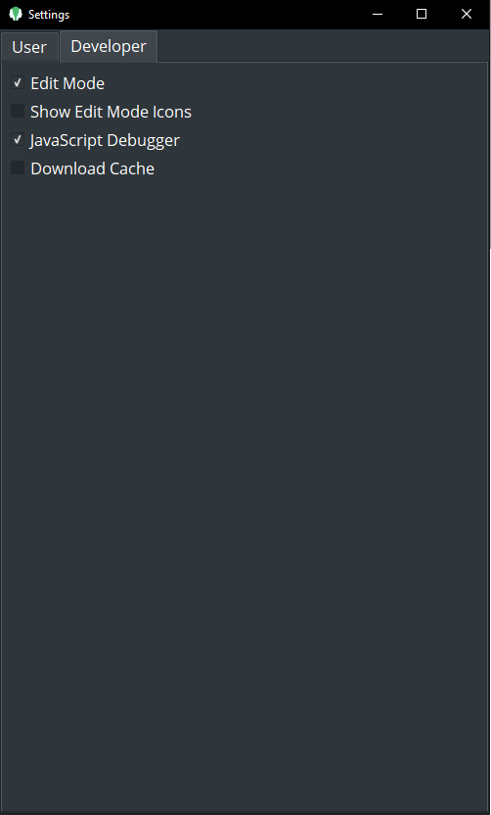Viewport: 491px width, 815px height.
Task: Click empty area of the Developer panel
Action: click(x=244, y=468)
